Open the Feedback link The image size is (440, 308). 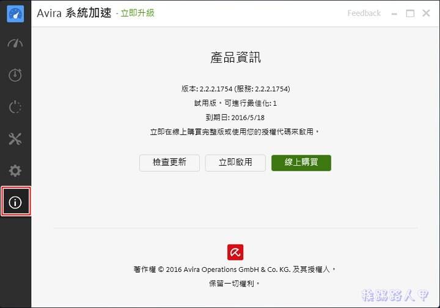click(364, 13)
